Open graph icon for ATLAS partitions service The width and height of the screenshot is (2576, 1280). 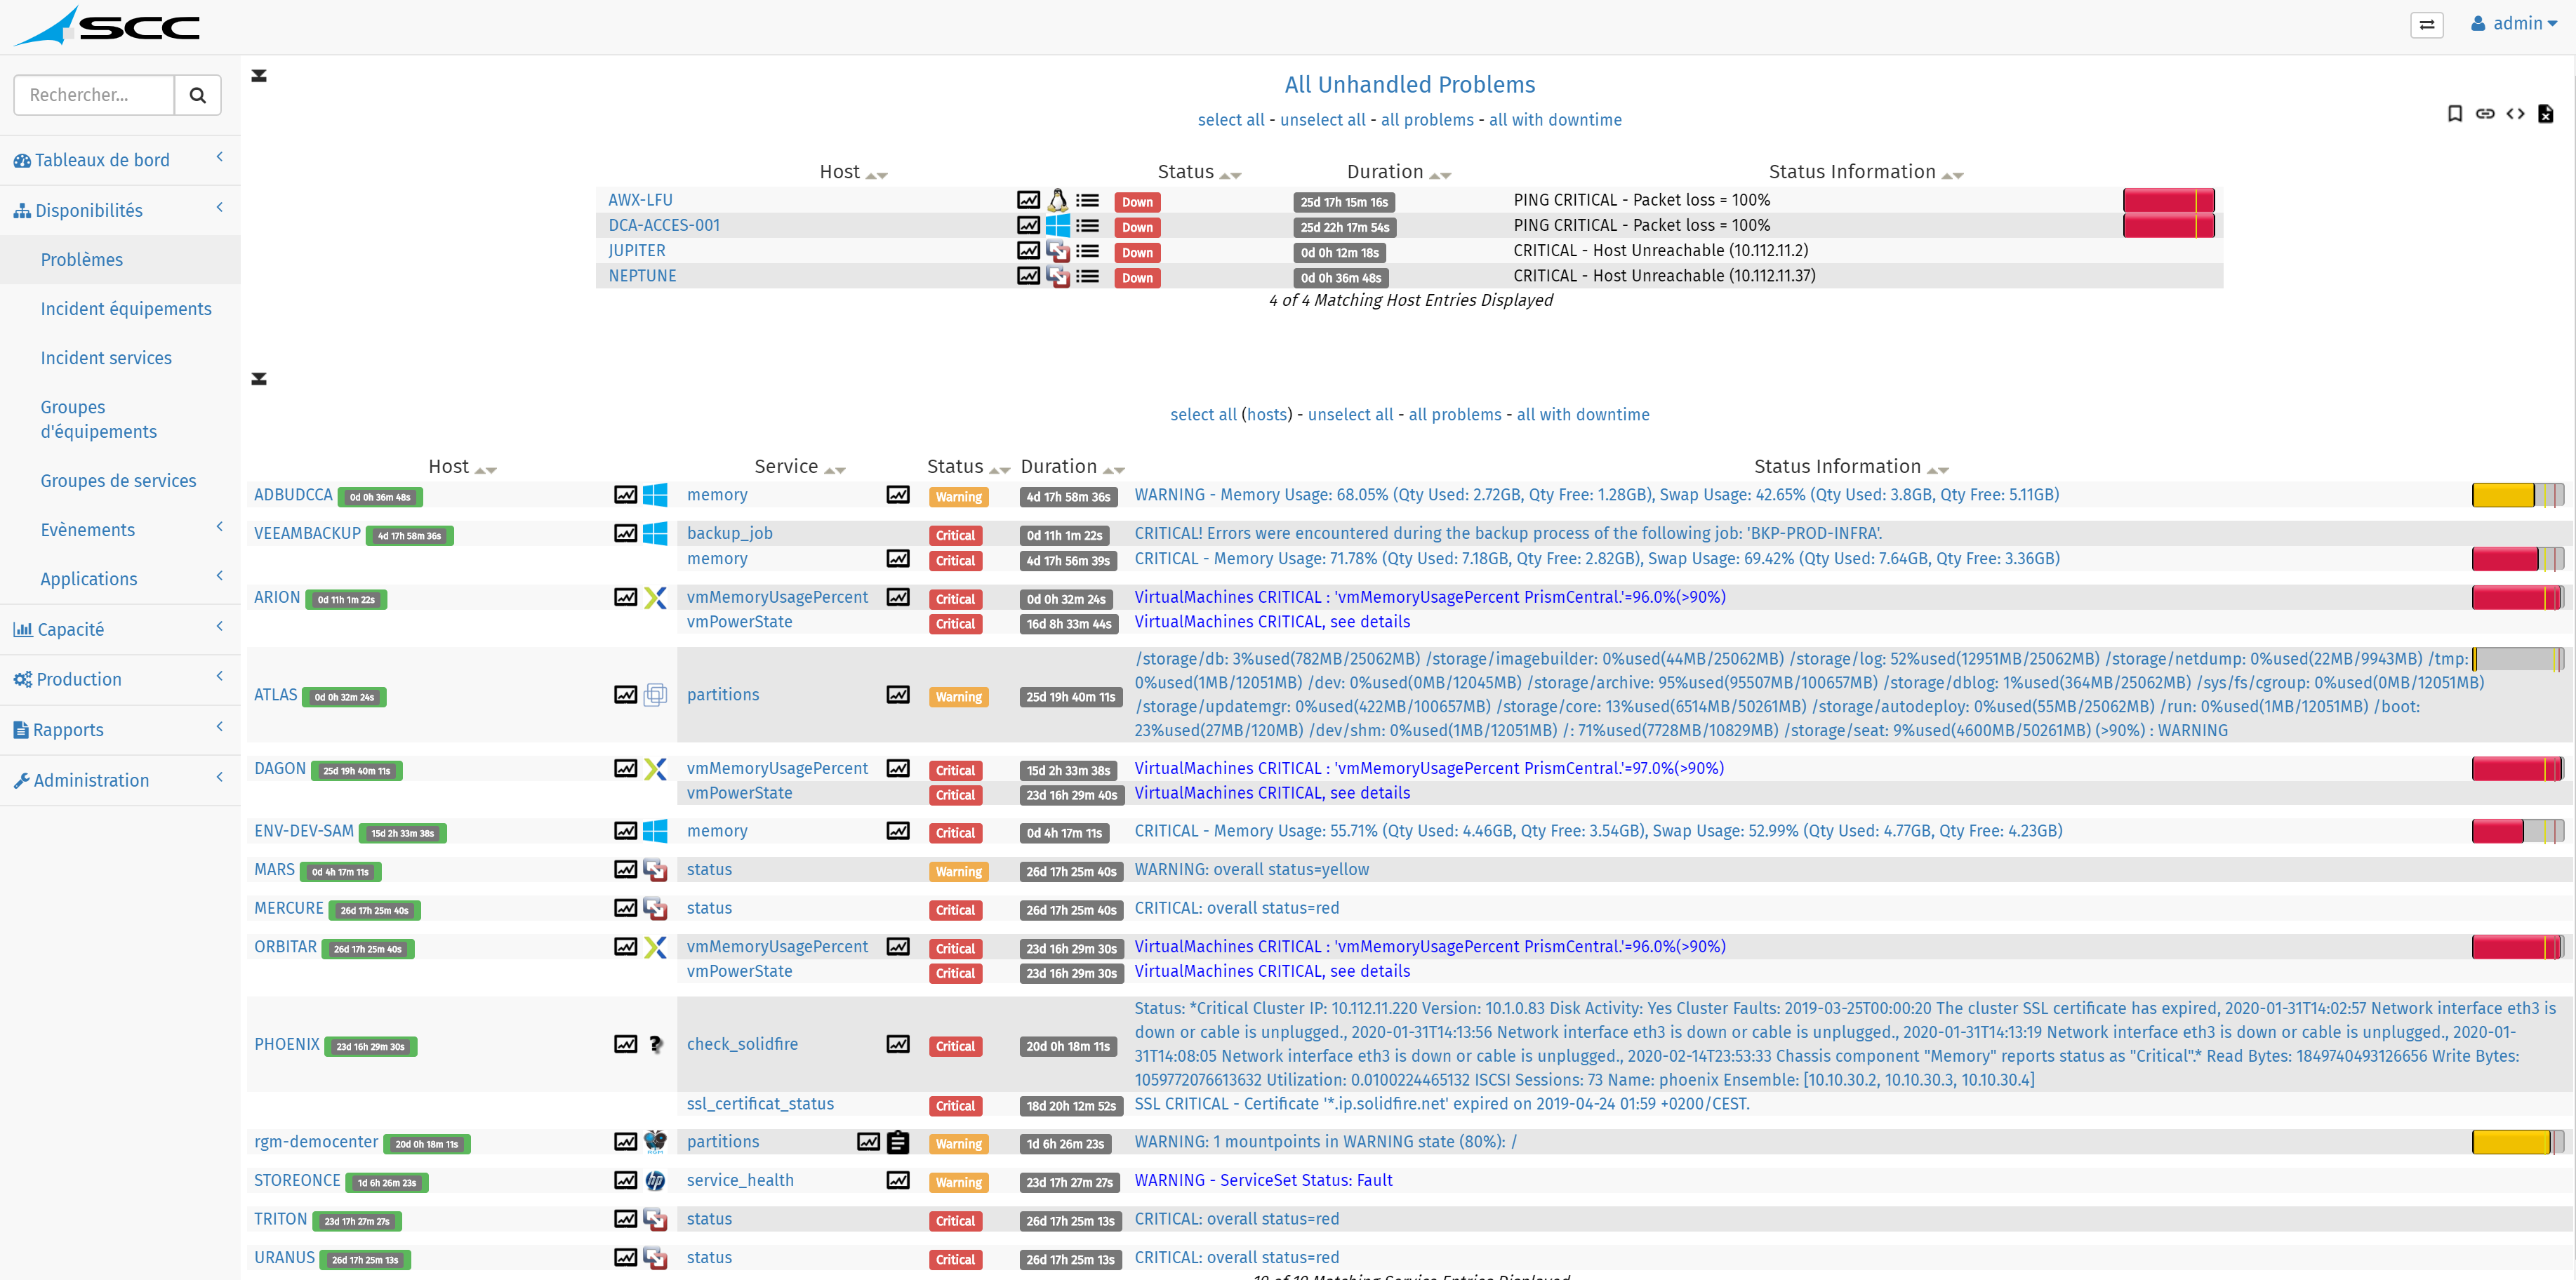[x=898, y=695]
